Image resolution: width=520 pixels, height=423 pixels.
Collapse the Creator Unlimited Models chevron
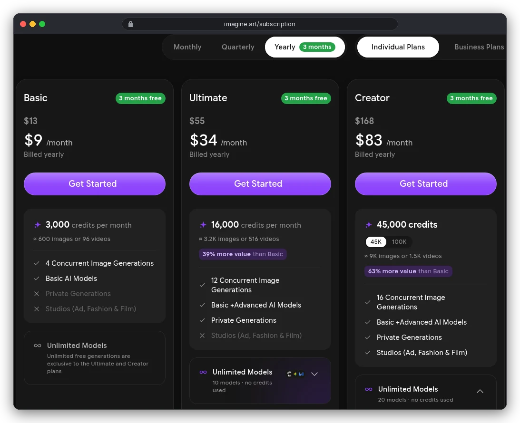coord(480,391)
